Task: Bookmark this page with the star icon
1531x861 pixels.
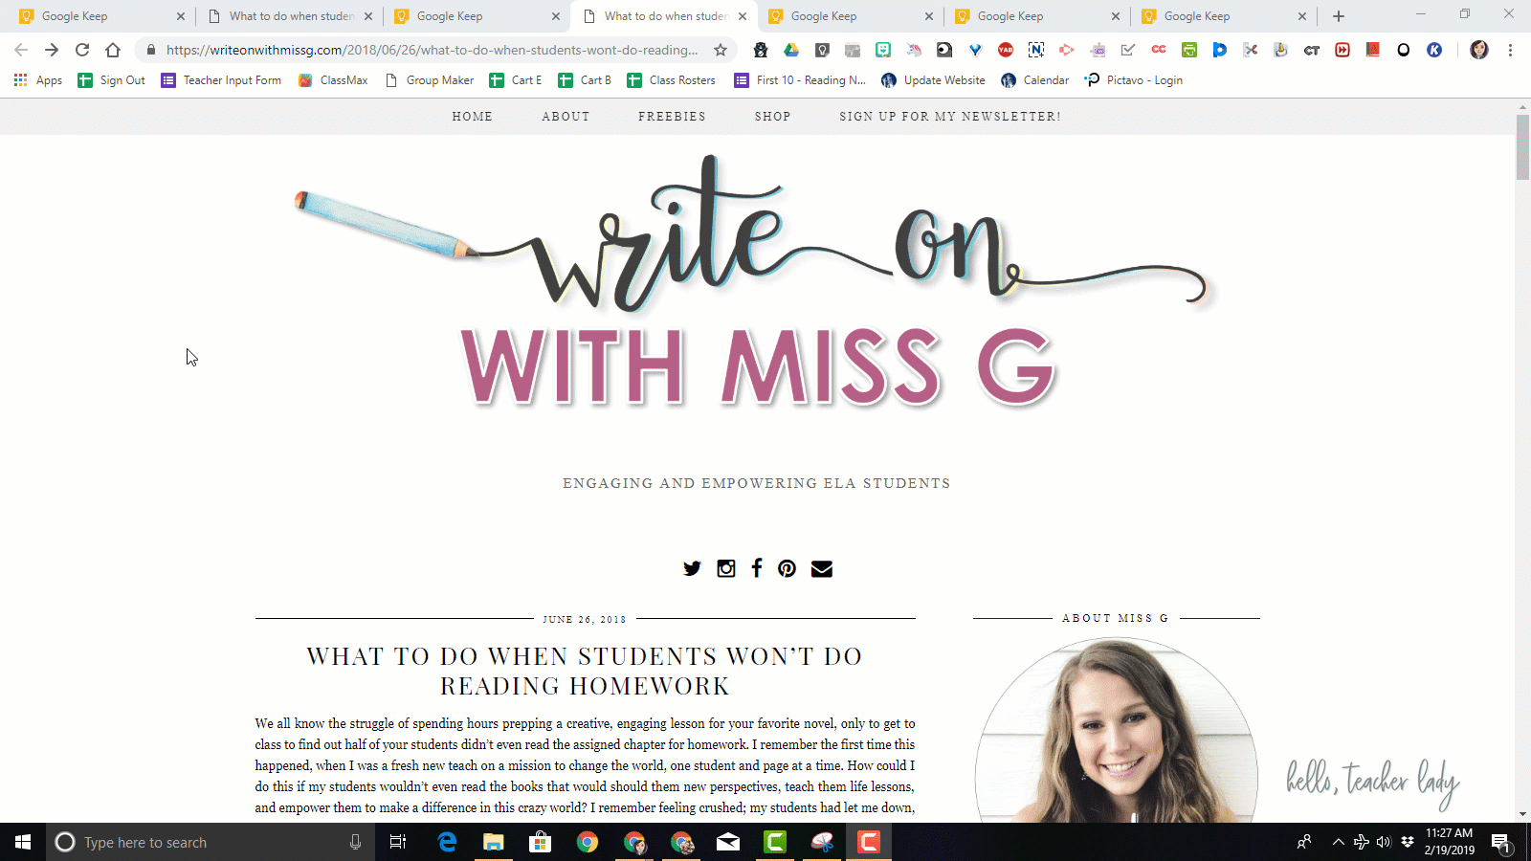Action: (721, 50)
